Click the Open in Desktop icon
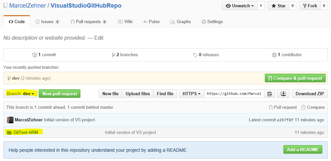This screenshot has height=161, width=331. coord(283,94)
